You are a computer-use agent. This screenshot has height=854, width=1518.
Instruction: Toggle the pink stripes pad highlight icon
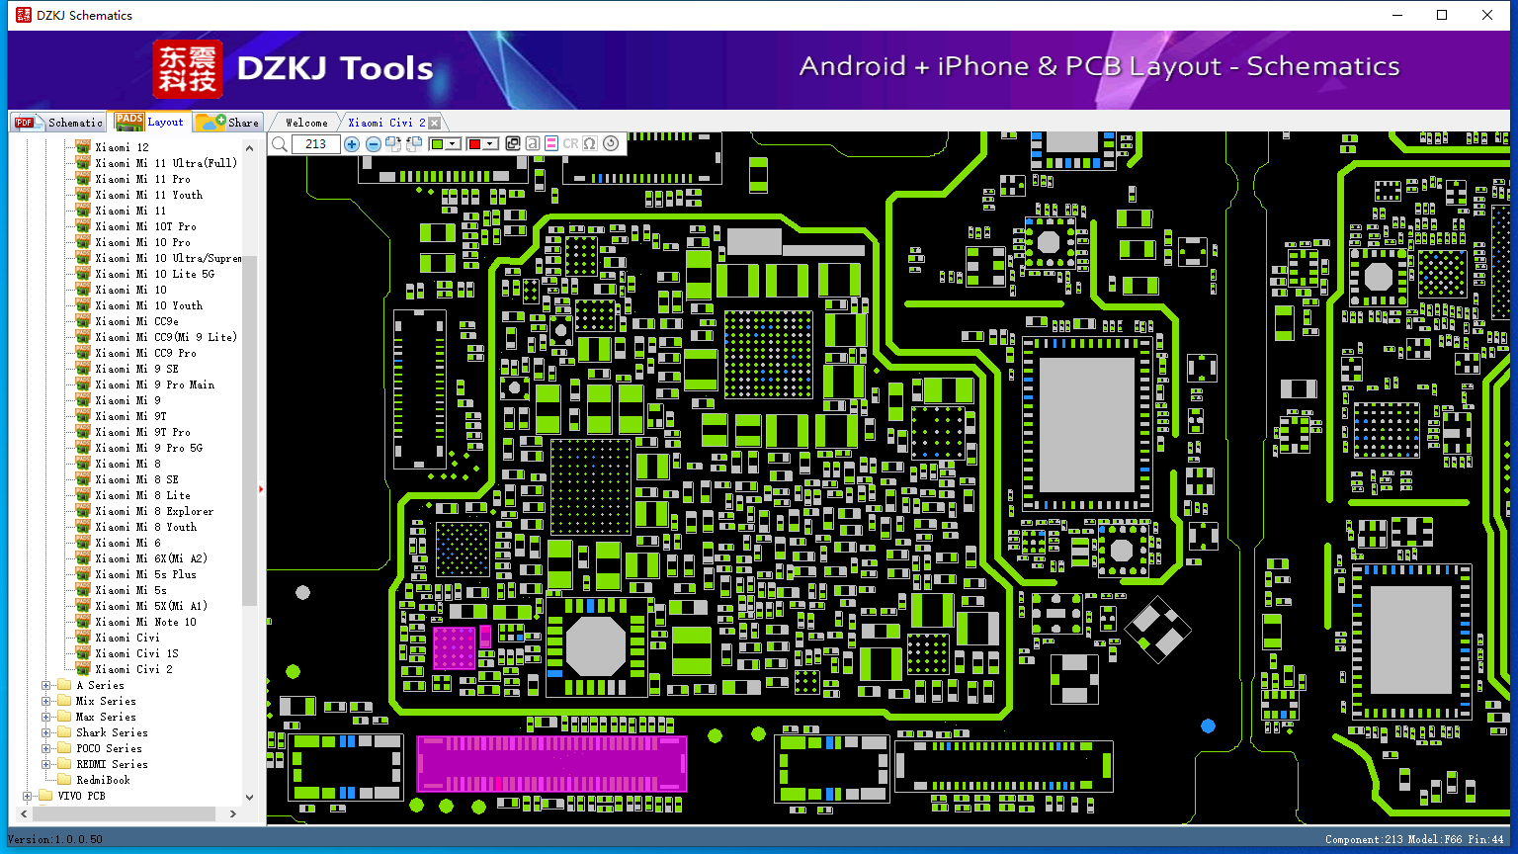tap(551, 144)
